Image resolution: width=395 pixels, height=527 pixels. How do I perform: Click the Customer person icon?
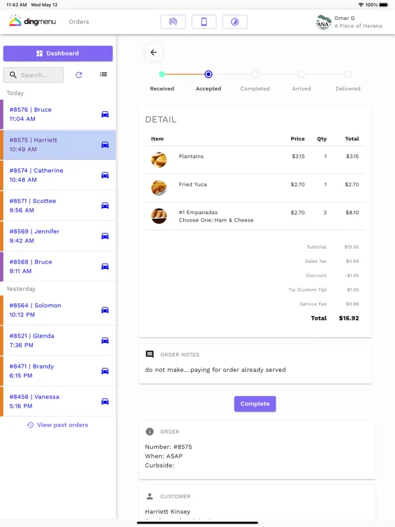149,496
